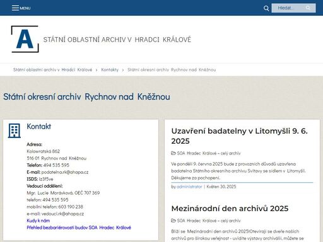Viewport: 323px width, 242px height.
Task: Click the Kontakt heading
Action: click(x=38, y=127)
